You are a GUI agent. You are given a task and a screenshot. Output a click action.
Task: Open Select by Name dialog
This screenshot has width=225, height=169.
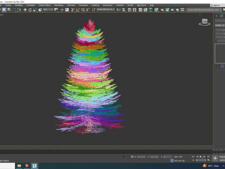point(9,10)
